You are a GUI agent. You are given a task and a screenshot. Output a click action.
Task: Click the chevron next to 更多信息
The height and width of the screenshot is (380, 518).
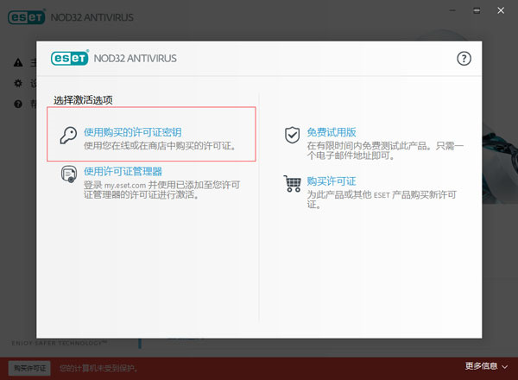click(506, 367)
